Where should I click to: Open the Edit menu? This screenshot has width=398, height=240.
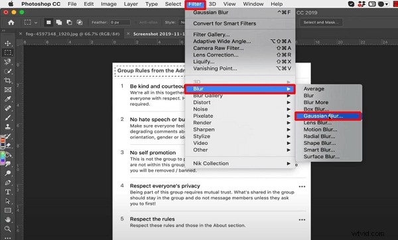point(89,4)
